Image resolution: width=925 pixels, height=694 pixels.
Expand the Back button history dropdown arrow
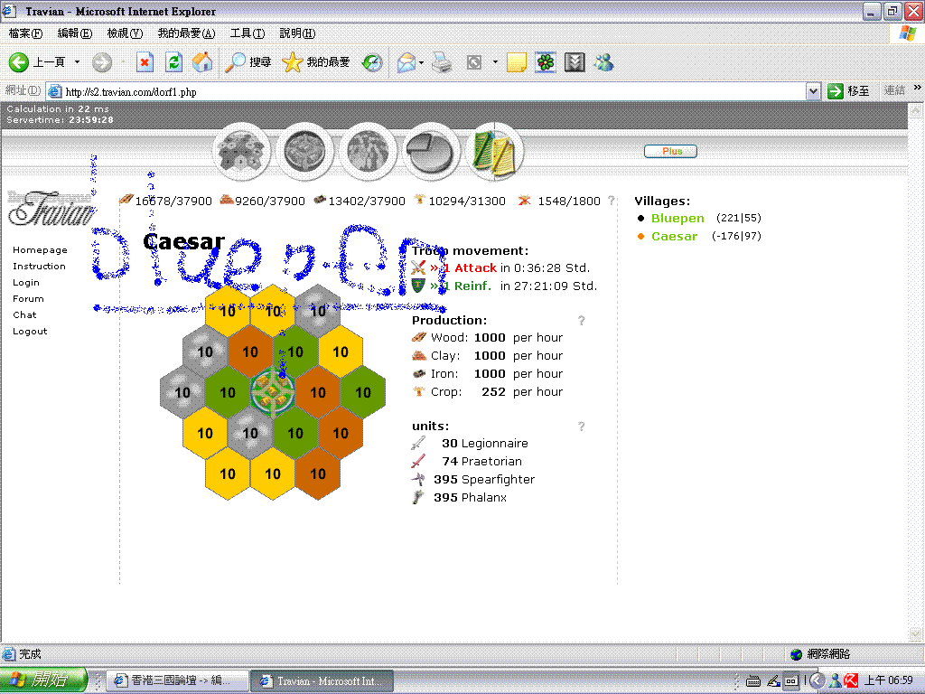[77, 62]
